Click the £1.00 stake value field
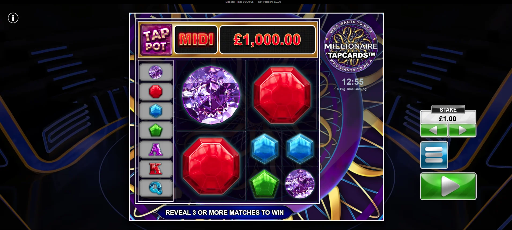512x230 pixels. [448, 119]
